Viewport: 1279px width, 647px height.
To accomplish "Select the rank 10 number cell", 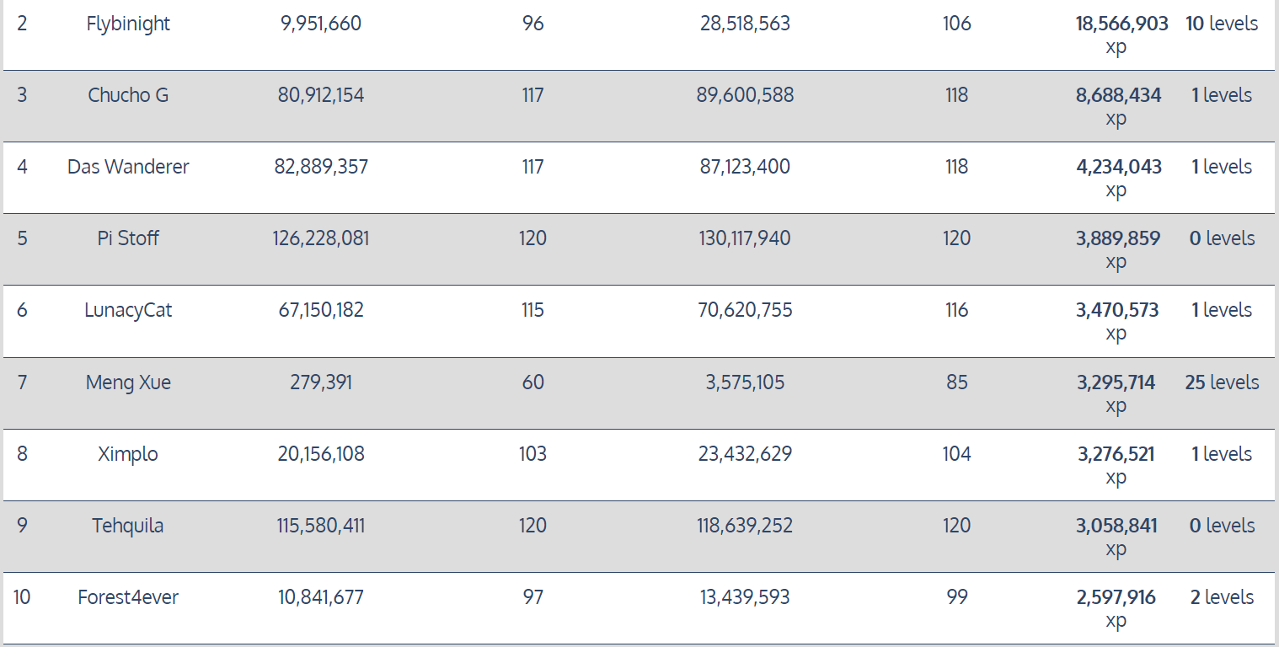I will point(22,597).
